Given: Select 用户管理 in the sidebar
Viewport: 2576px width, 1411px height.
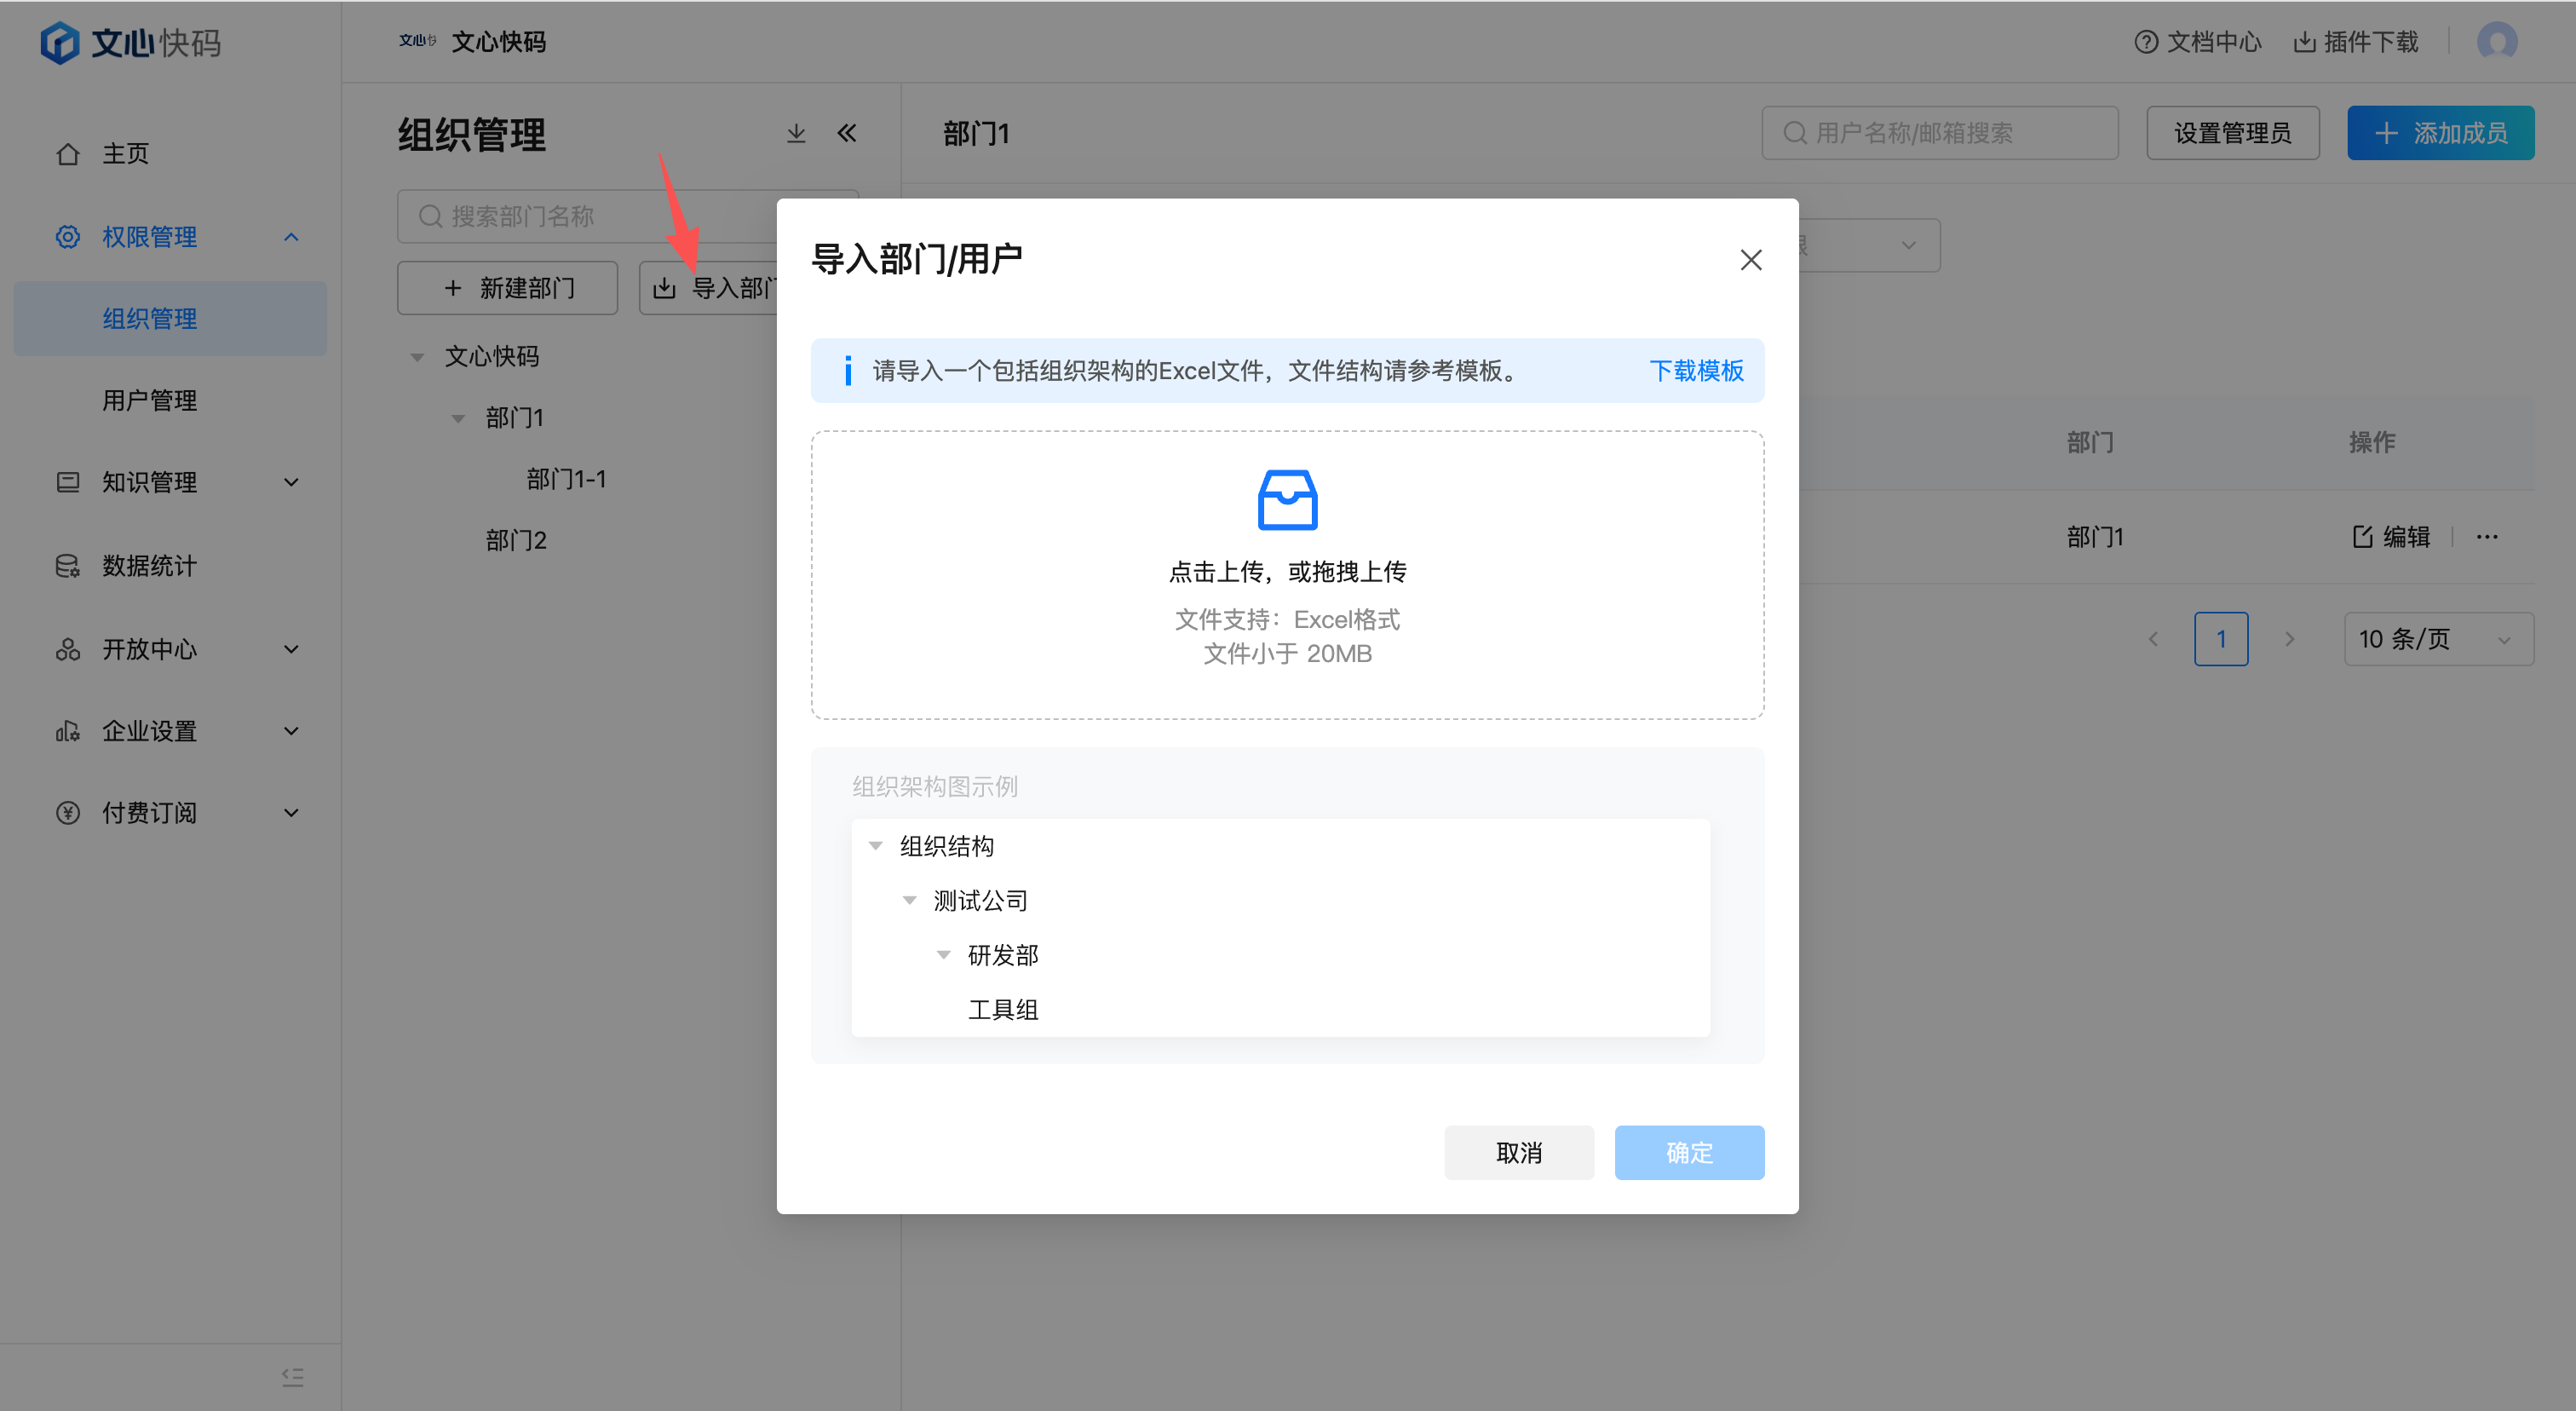Looking at the screenshot, I should 149,400.
